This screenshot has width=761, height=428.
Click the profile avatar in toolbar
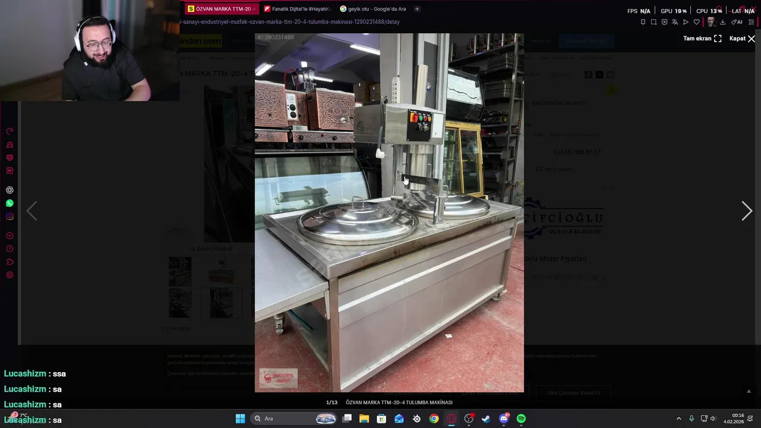pos(710,22)
